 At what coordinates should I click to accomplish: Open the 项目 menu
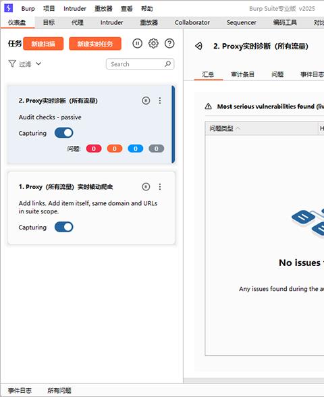49,9
